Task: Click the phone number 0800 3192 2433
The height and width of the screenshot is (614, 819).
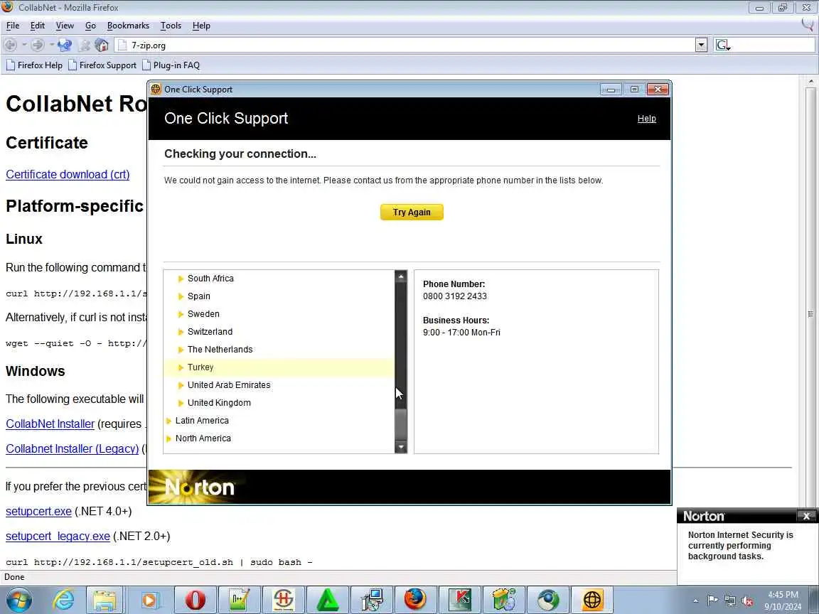Action: coord(454,296)
